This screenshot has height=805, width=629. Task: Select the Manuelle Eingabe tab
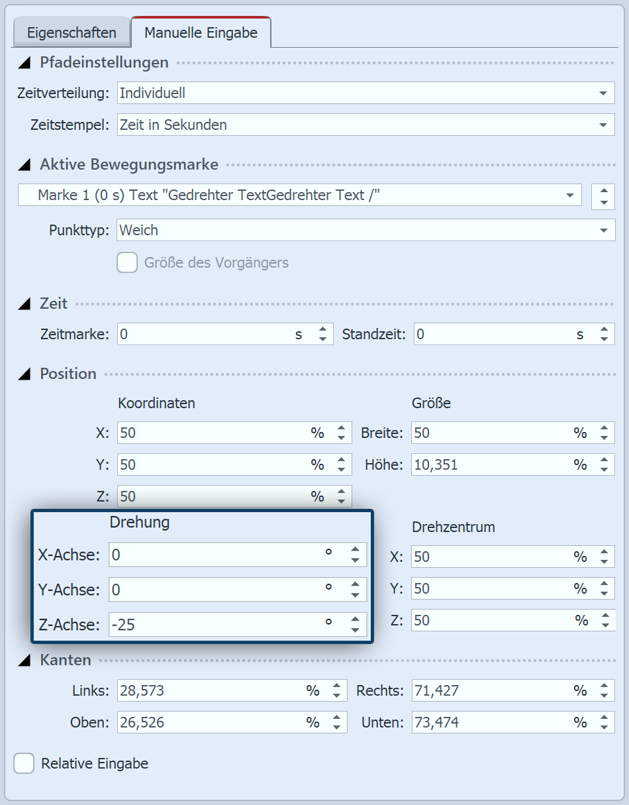(x=201, y=32)
